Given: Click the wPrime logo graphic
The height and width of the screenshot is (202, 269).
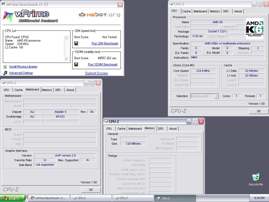Looking at the screenshot, I should tap(30, 16).
